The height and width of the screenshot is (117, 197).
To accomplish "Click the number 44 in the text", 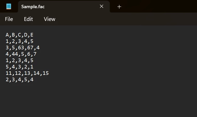I will click(15, 54).
